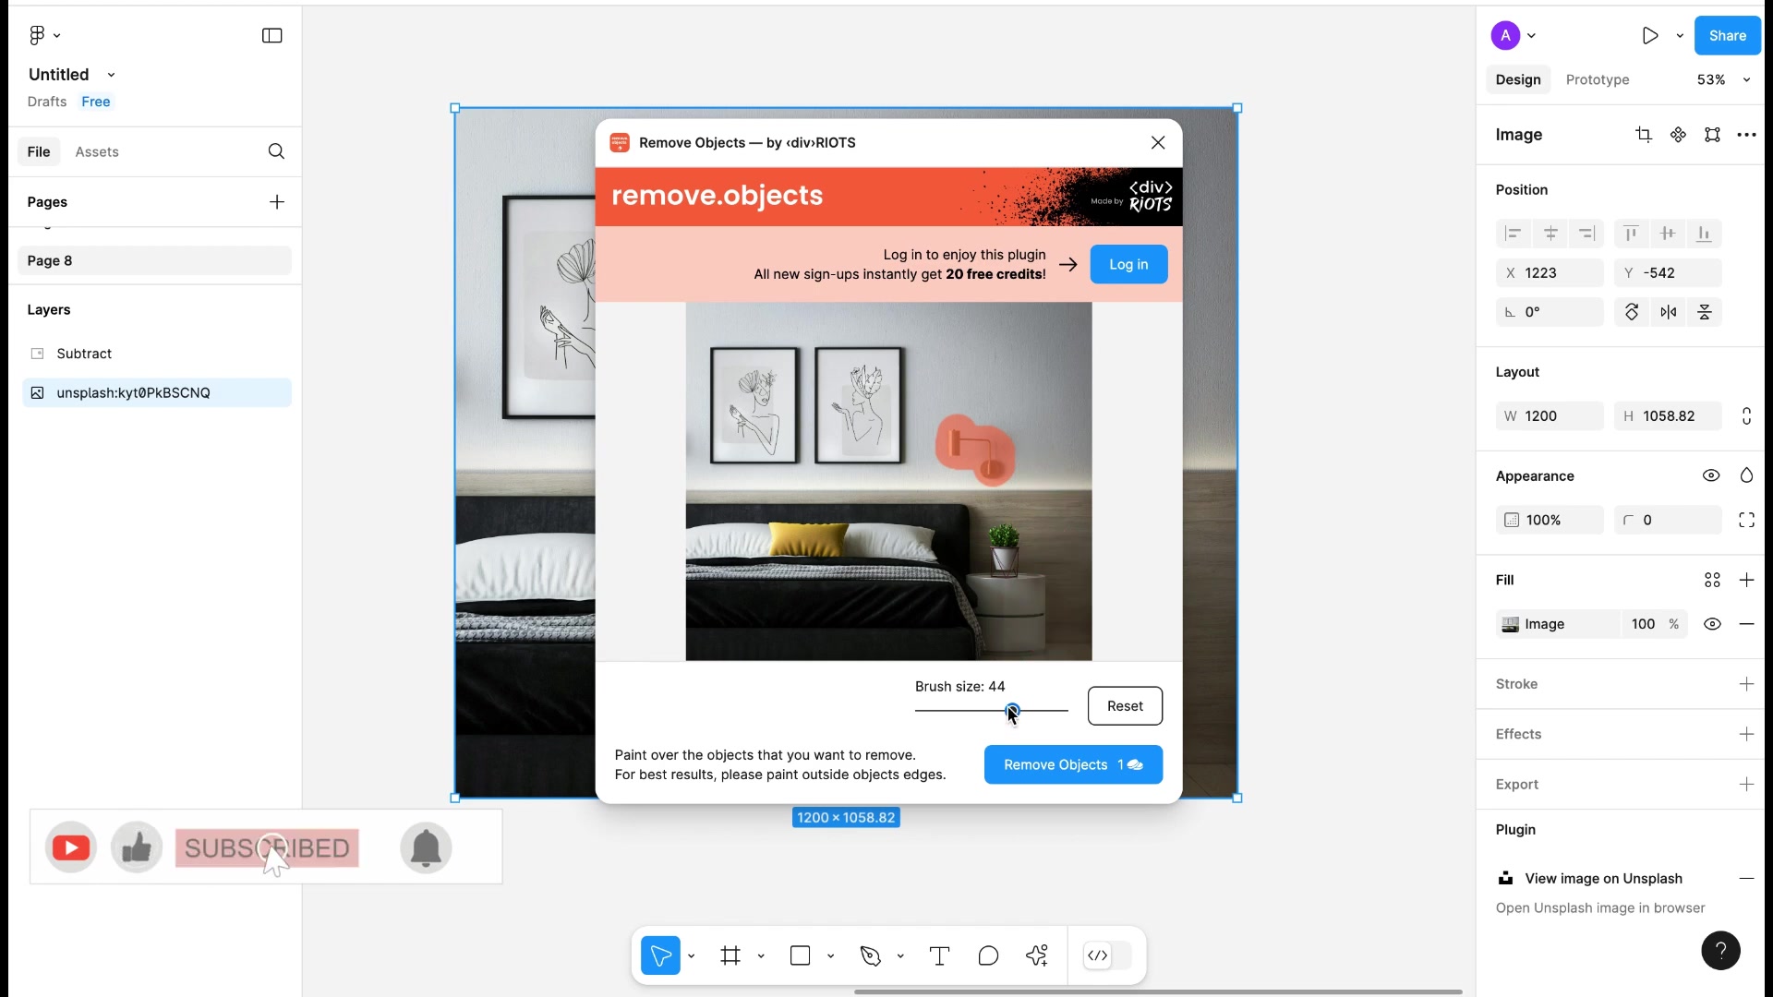Align selection to left

(1513, 234)
